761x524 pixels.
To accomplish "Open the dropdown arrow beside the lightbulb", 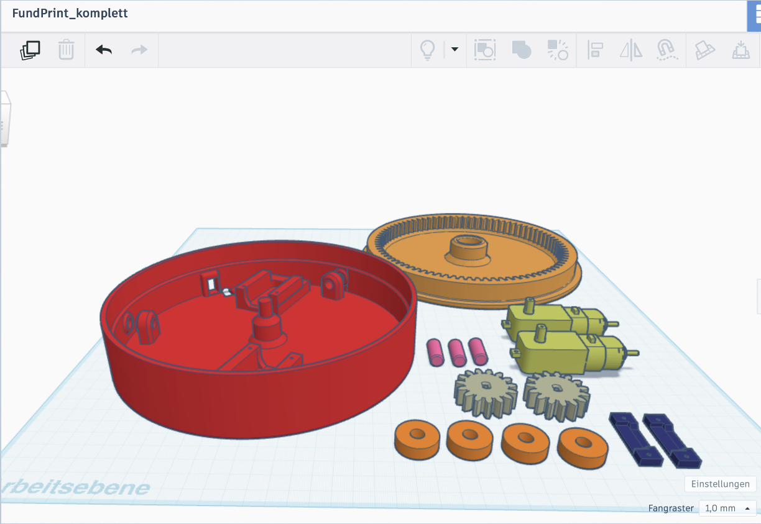I will tap(454, 50).
